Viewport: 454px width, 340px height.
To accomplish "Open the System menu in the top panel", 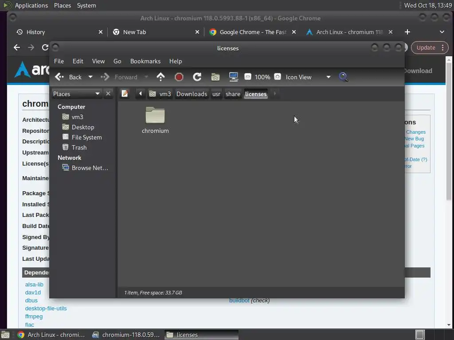I will point(86,5).
